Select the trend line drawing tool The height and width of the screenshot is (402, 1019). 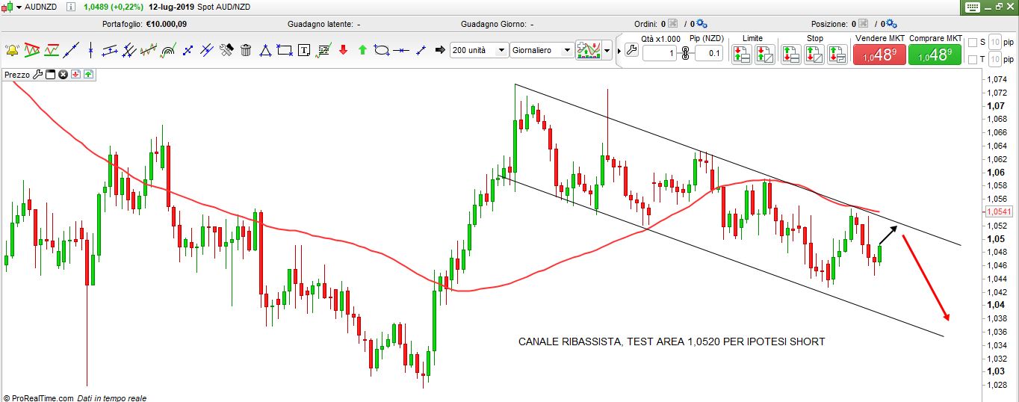pos(71,51)
